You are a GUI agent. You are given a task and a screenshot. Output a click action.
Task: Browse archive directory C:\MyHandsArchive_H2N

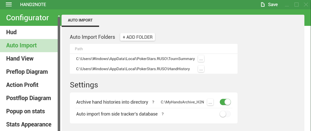pyautogui.click(x=210, y=102)
